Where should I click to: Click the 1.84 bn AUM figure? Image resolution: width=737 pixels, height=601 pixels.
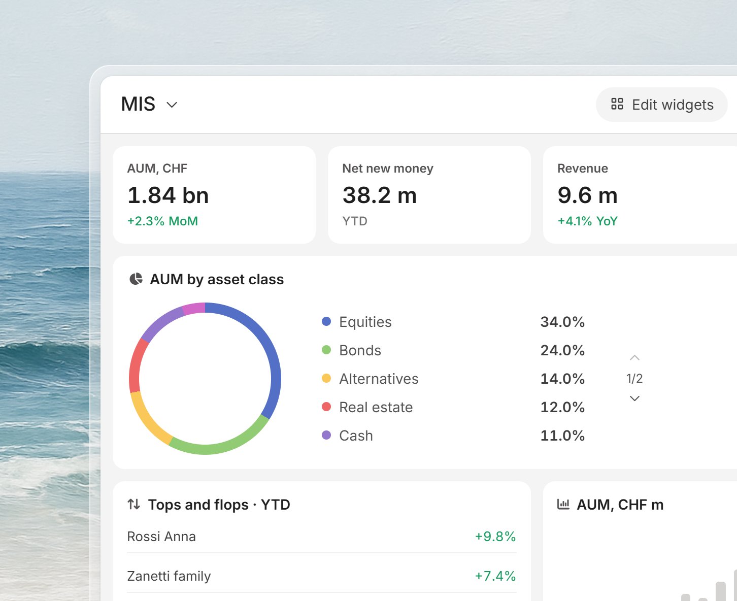(x=168, y=195)
